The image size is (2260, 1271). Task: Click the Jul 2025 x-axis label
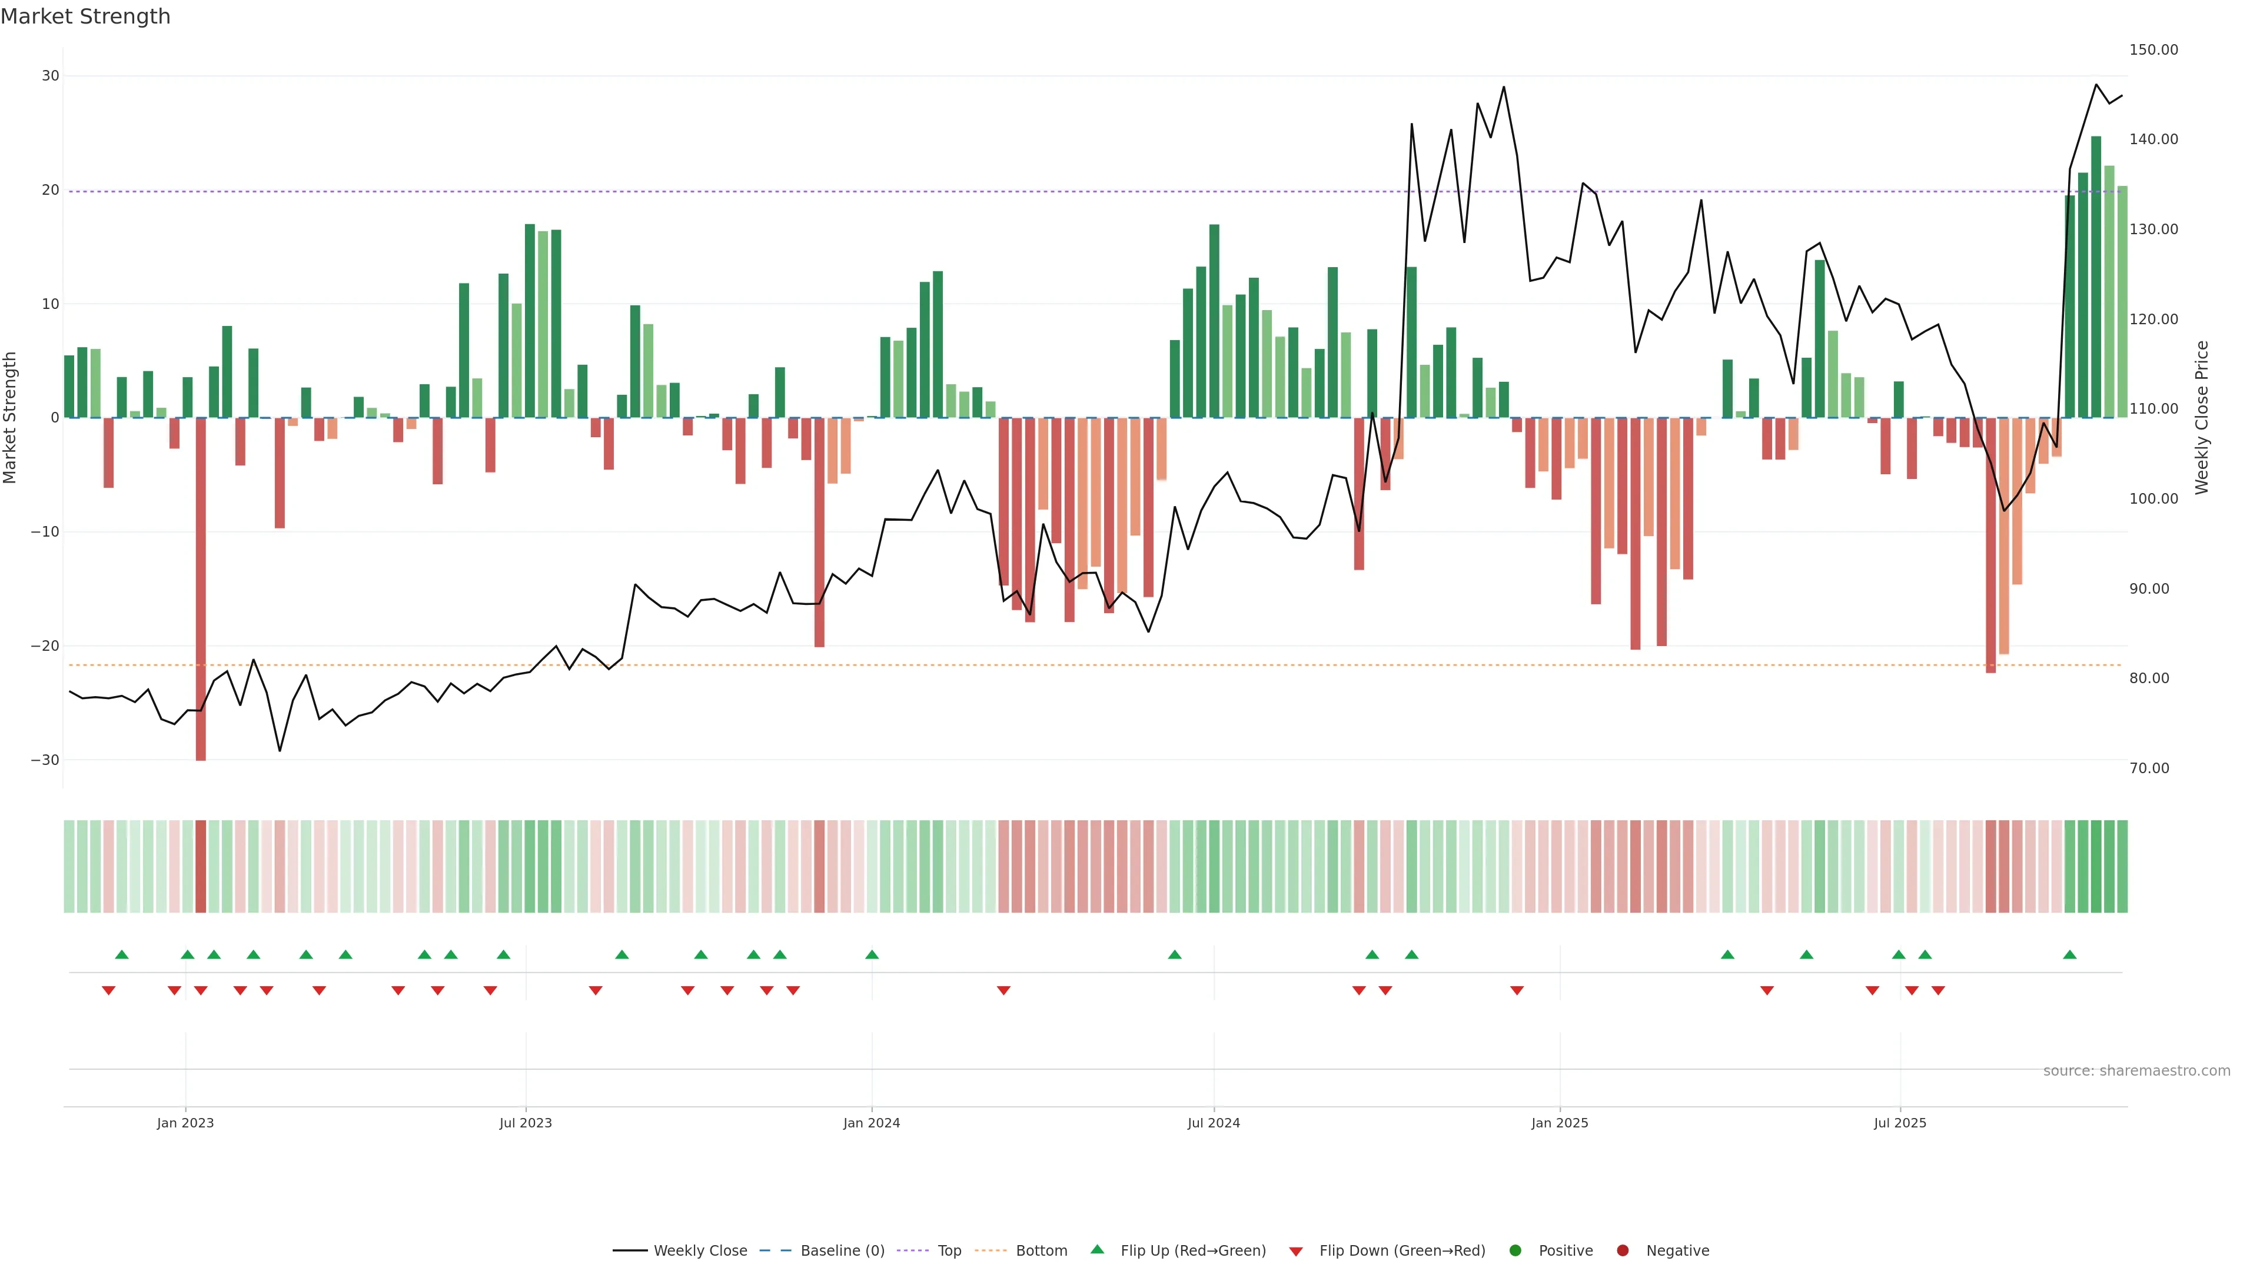pyautogui.click(x=1899, y=1123)
